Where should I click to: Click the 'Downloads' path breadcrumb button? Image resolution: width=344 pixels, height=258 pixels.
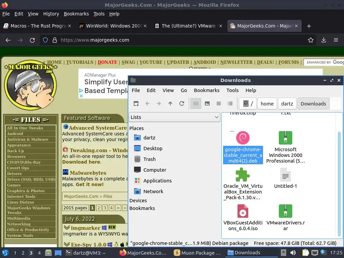(313, 103)
